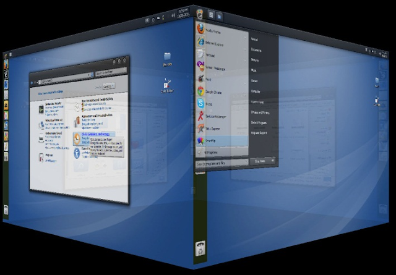The height and width of the screenshot is (275, 396).
Task: Go back using Control Panel back arrow
Action: pyautogui.click(x=32, y=83)
